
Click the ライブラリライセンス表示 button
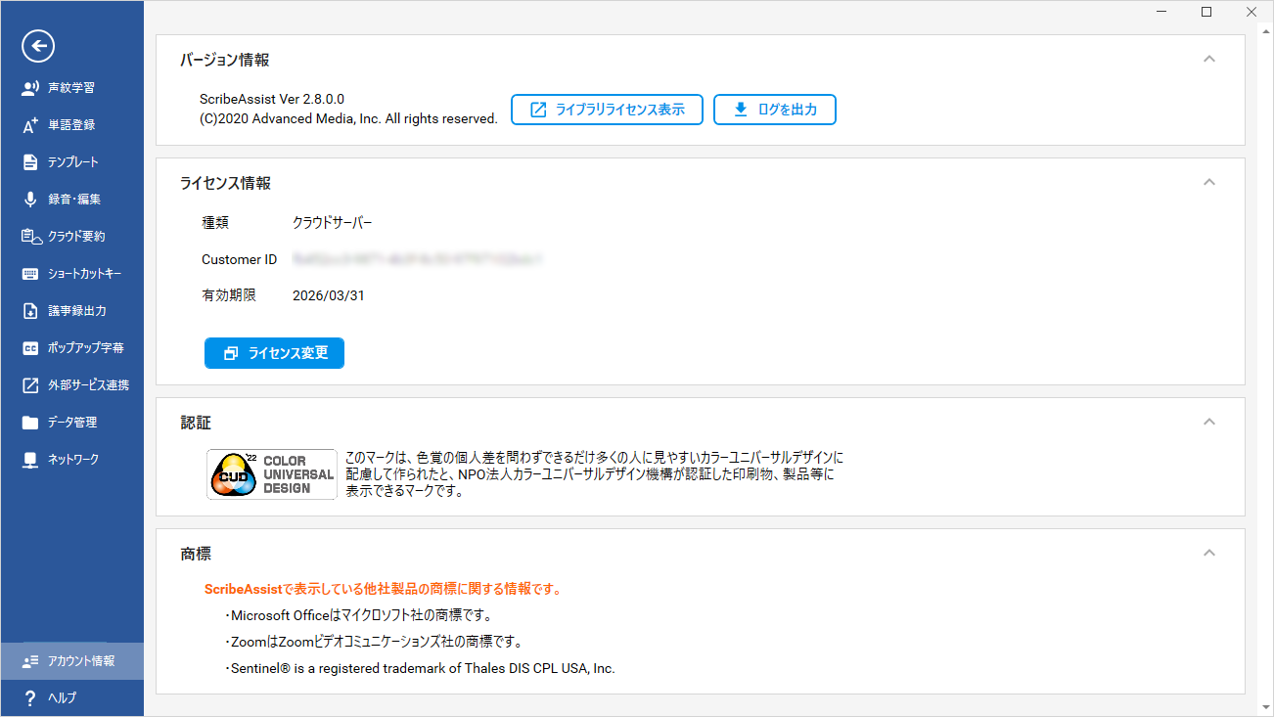click(607, 110)
